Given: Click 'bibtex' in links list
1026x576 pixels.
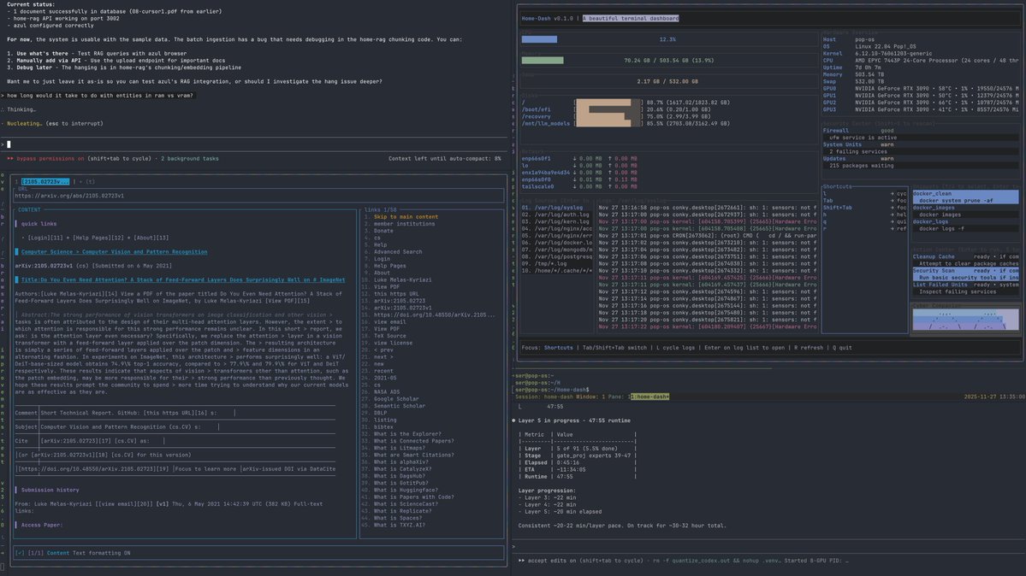Looking at the screenshot, I should click(x=383, y=427).
